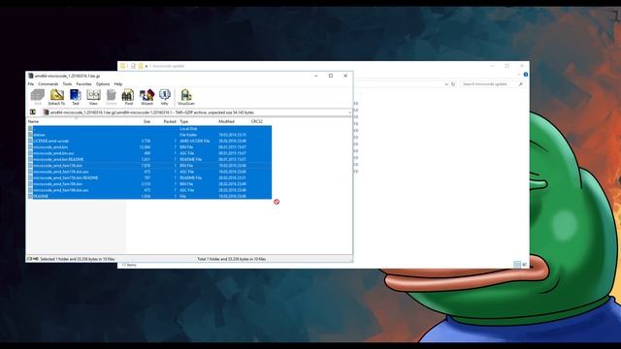
Task: Open the Favorites menu
Action: [x=83, y=84]
